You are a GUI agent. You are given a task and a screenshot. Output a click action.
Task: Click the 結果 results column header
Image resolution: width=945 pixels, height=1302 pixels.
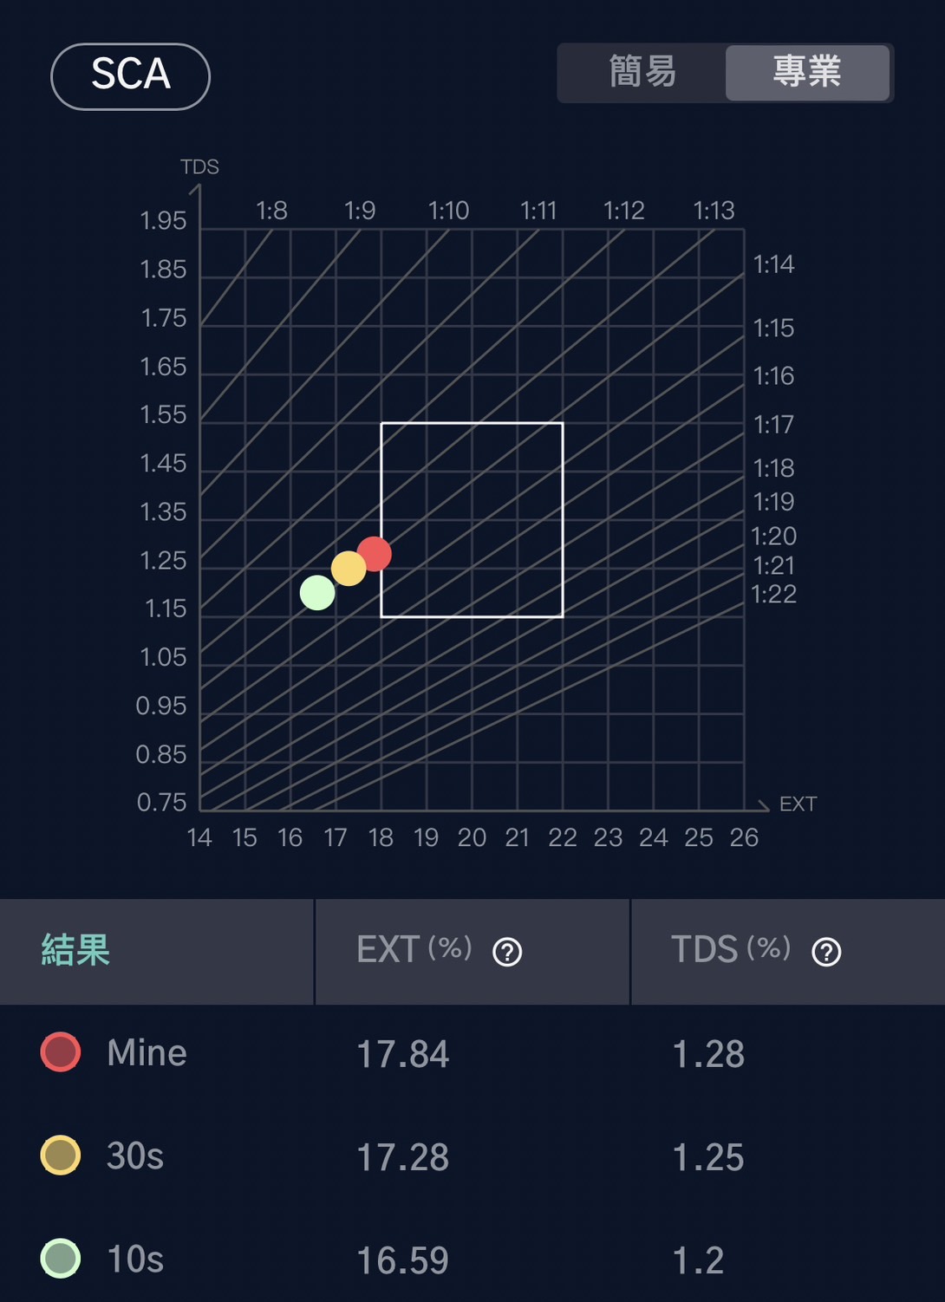(76, 950)
